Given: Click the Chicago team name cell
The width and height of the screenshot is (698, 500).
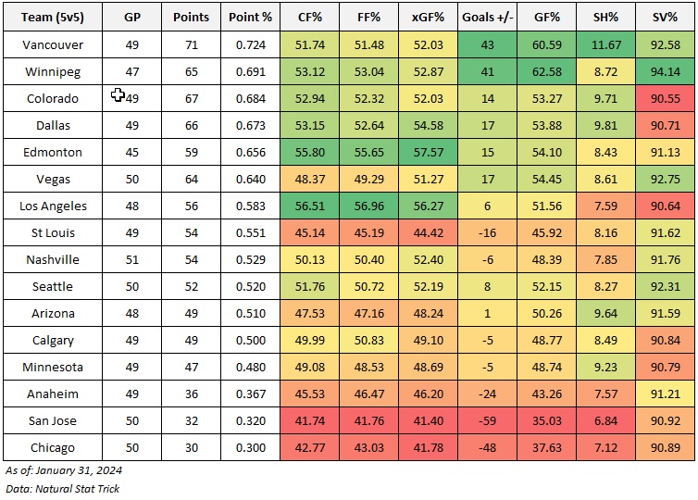Looking at the screenshot, I should (52, 447).
